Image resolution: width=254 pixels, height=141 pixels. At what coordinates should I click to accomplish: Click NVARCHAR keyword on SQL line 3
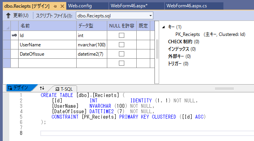click(x=100, y=106)
